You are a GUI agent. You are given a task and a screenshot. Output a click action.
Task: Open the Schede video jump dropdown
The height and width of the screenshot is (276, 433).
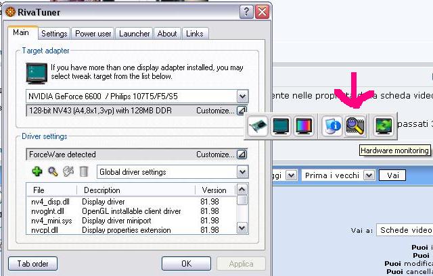coord(405,230)
